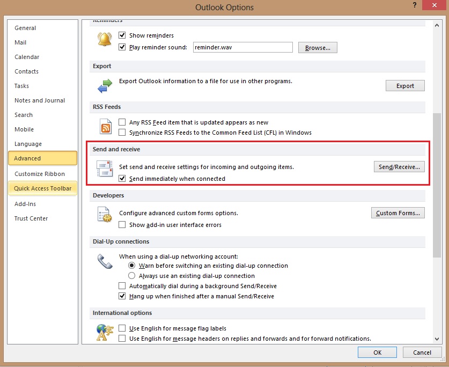The image size is (449, 367).
Task: Open the Trust Center category
Action: click(x=43, y=218)
